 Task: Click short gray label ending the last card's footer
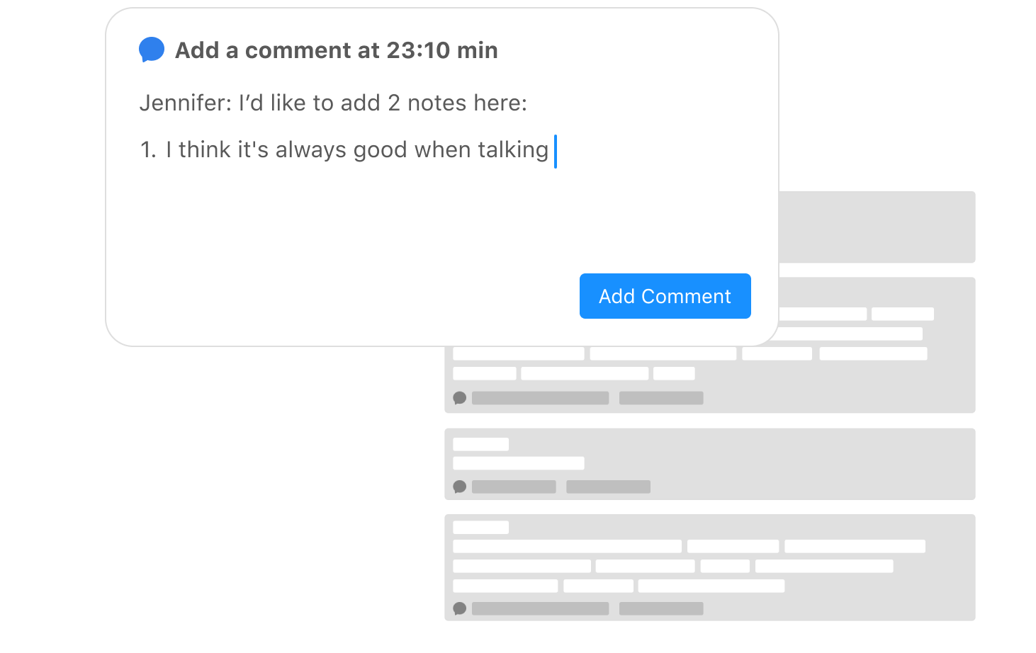click(x=661, y=608)
